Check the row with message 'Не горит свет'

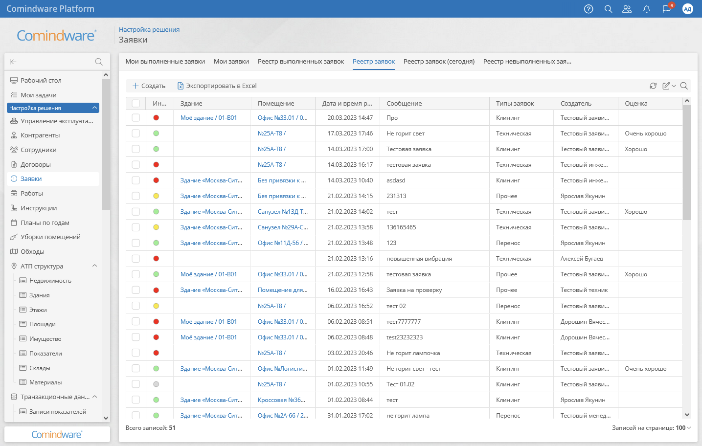[136, 134]
